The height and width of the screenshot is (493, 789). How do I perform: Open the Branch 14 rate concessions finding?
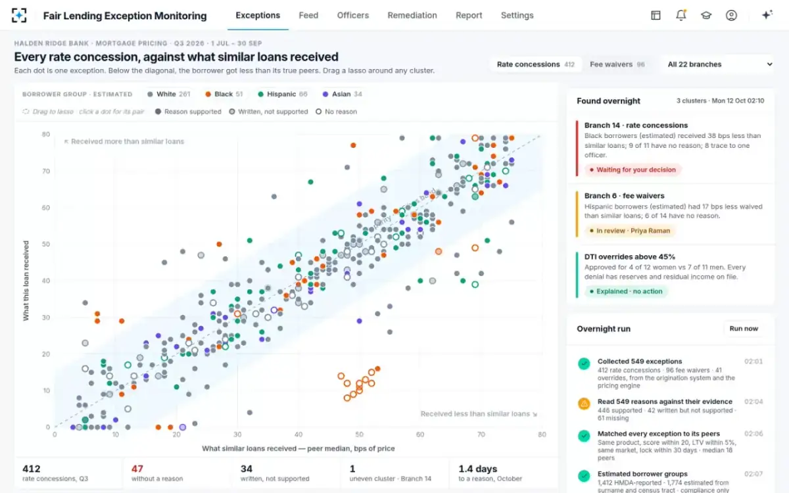[671, 148]
